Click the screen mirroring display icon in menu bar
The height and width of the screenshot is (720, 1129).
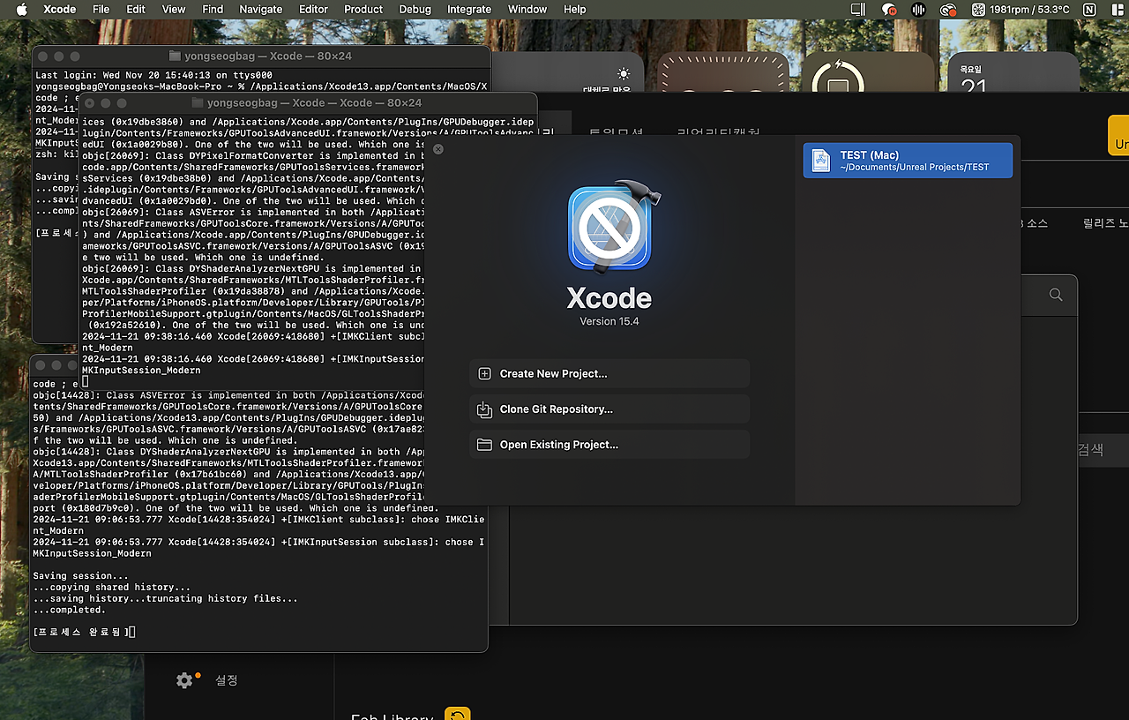[857, 9]
